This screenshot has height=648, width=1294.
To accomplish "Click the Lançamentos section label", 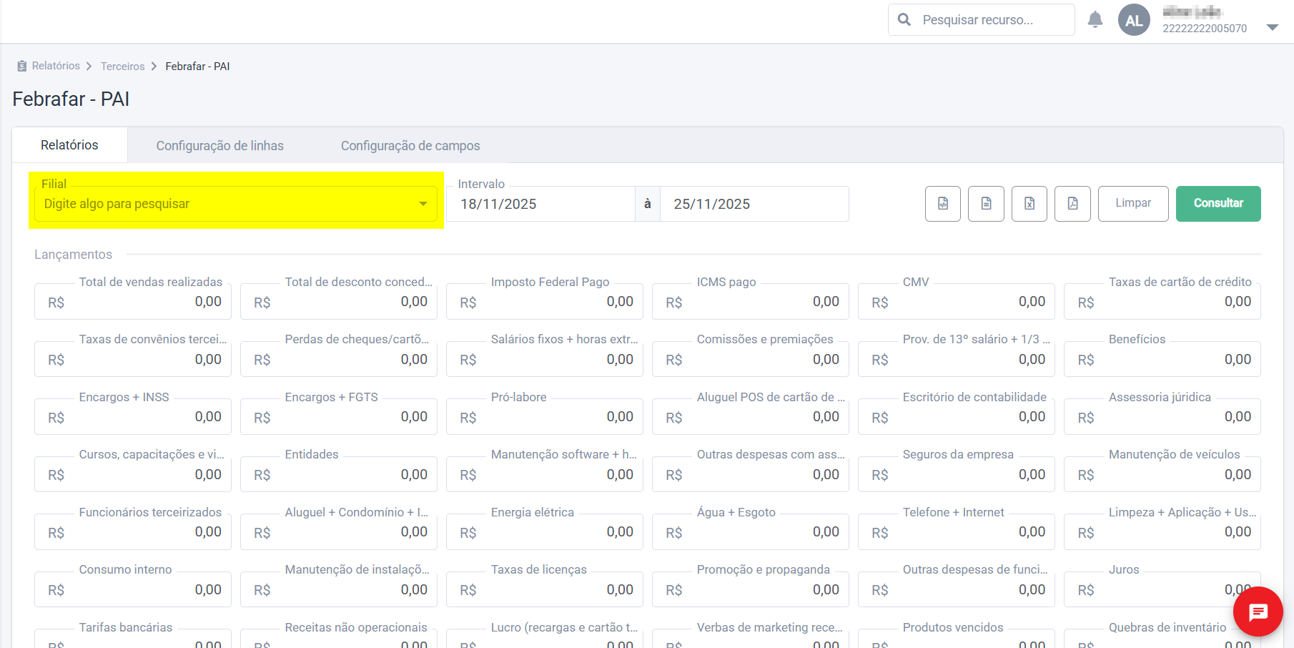I will click(73, 255).
